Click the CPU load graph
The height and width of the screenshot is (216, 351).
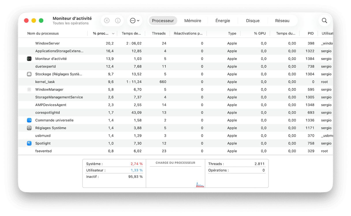click(x=175, y=176)
